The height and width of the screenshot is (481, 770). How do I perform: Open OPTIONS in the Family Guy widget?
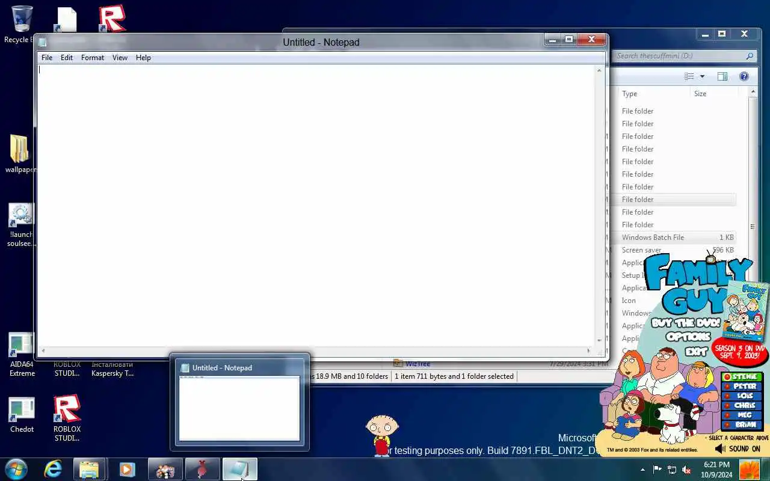point(688,337)
